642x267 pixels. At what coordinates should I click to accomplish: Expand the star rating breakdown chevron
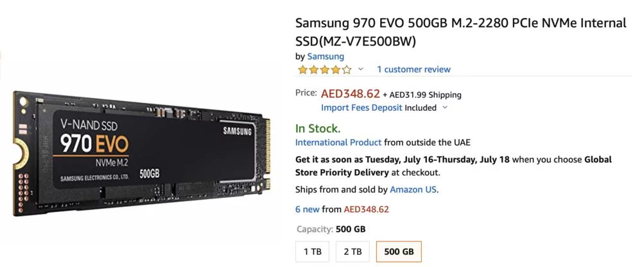click(x=361, y=69)
